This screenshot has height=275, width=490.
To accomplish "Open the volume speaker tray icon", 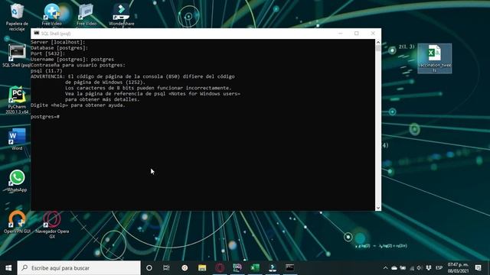I will tap(420, 268).
